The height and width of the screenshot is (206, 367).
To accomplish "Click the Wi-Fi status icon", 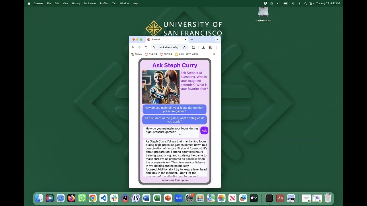I will [293, 3].
